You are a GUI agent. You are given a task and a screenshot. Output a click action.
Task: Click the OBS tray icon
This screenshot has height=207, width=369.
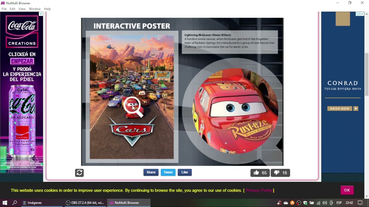click(299, 203)
